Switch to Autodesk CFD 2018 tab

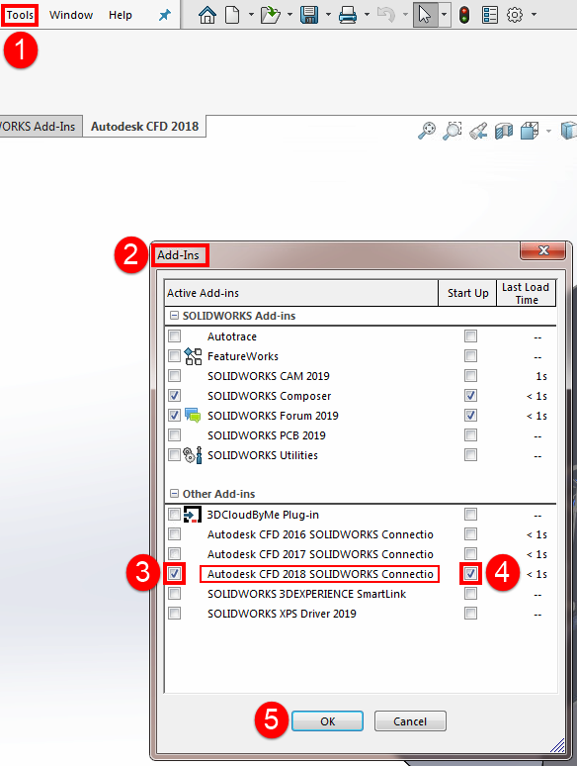point(145,127)
